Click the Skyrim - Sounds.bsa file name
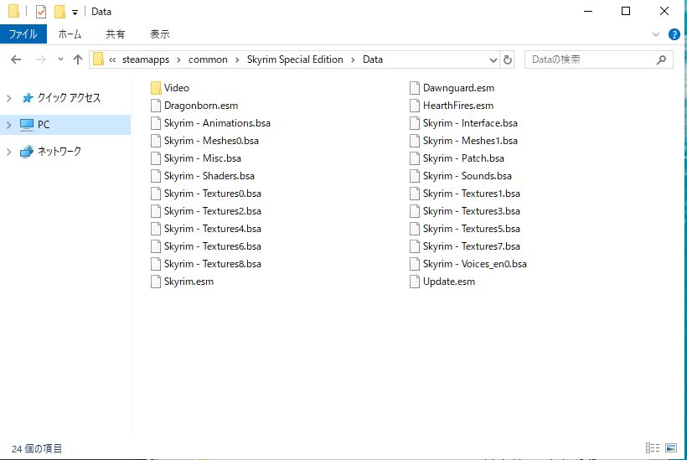The width and height of the screenshot is (687, 460). pos(467,176)
